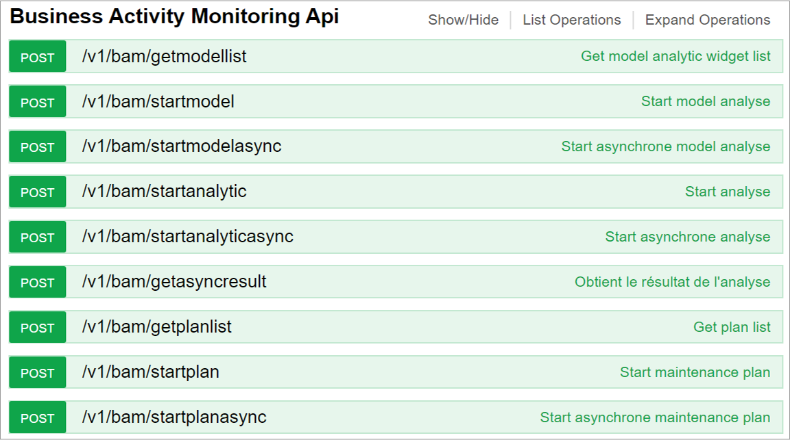Click the Business Activity Monitoring Api heading
Screen dimensions: 790x440
[174, 18]
